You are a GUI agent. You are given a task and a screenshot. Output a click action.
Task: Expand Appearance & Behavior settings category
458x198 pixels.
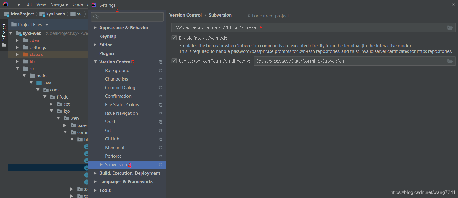click(x=95, y=28)
